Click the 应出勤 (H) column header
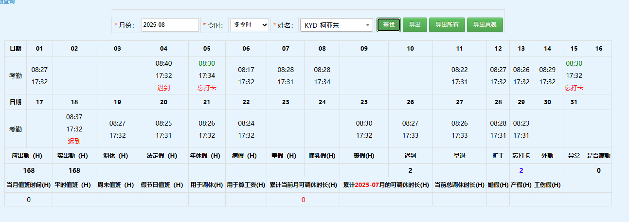 coord(29,156)
